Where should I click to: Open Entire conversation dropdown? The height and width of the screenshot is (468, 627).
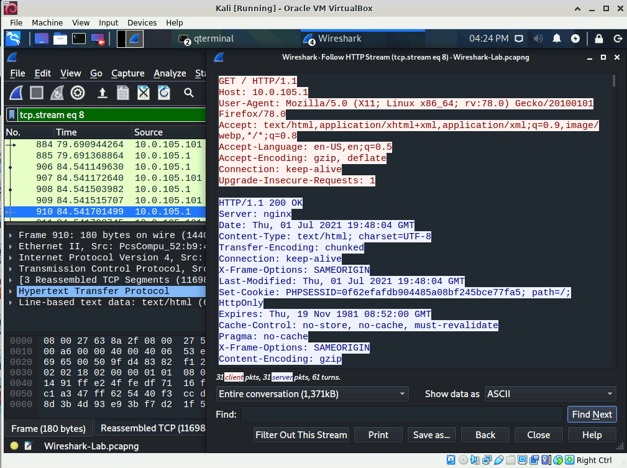click(313, 394)
